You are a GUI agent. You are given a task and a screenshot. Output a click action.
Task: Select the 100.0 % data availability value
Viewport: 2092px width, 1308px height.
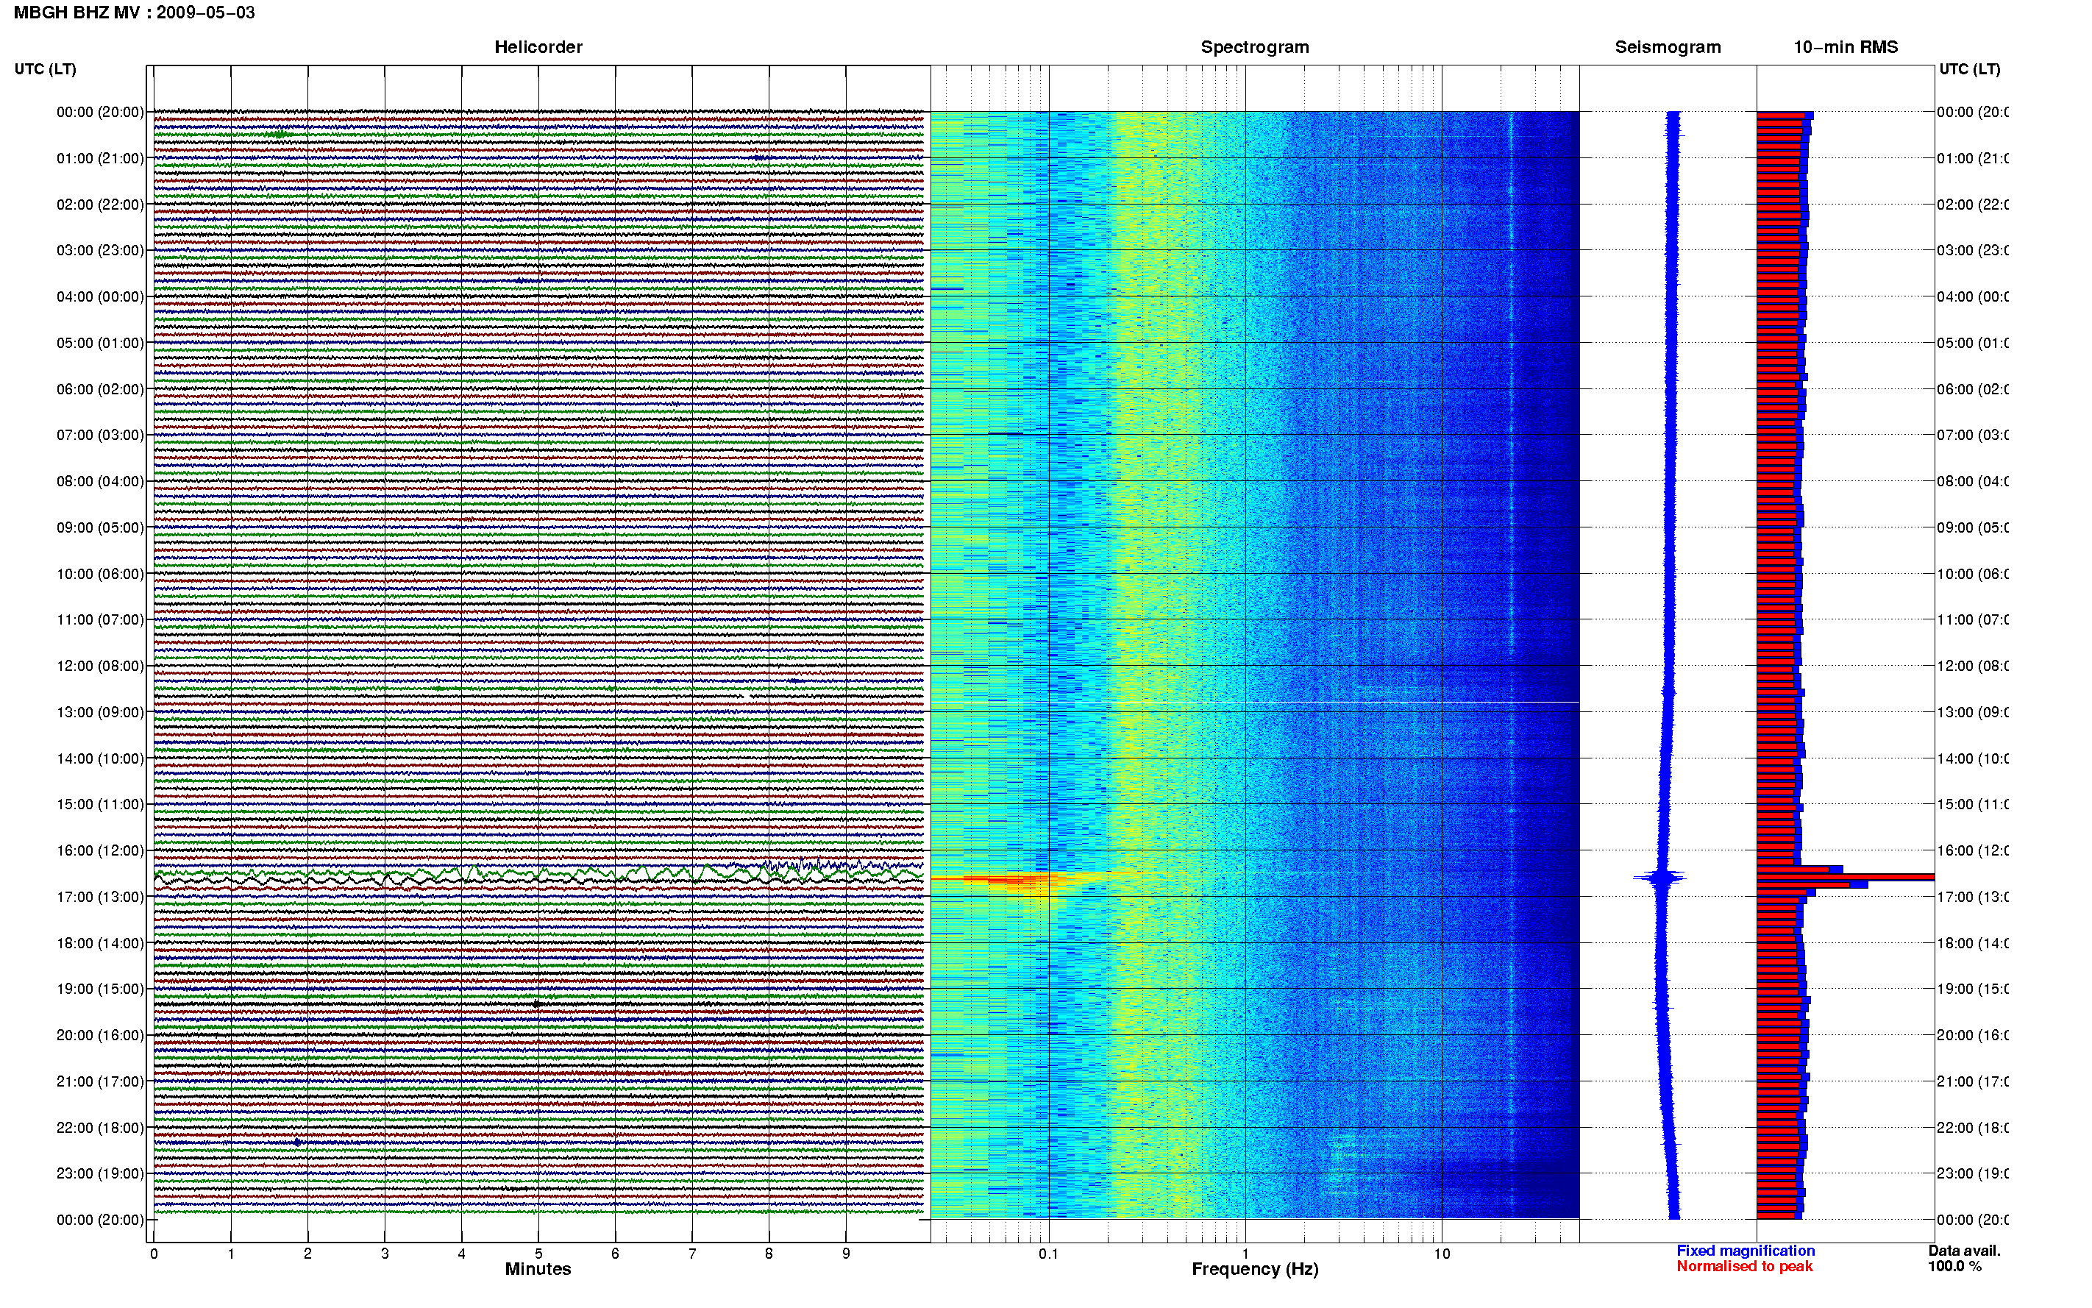coord(1954,1267)
